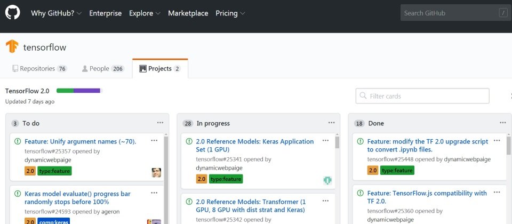Switch to the Repositories tab
This screenshot has width=512, height=224.
pyautogui.click(x=39, y=69)
